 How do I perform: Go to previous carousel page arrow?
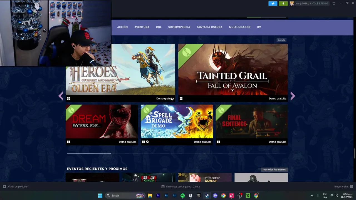coord(61,96)
